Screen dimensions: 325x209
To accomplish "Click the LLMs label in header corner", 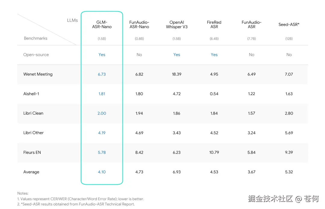I will coord(72,20).
